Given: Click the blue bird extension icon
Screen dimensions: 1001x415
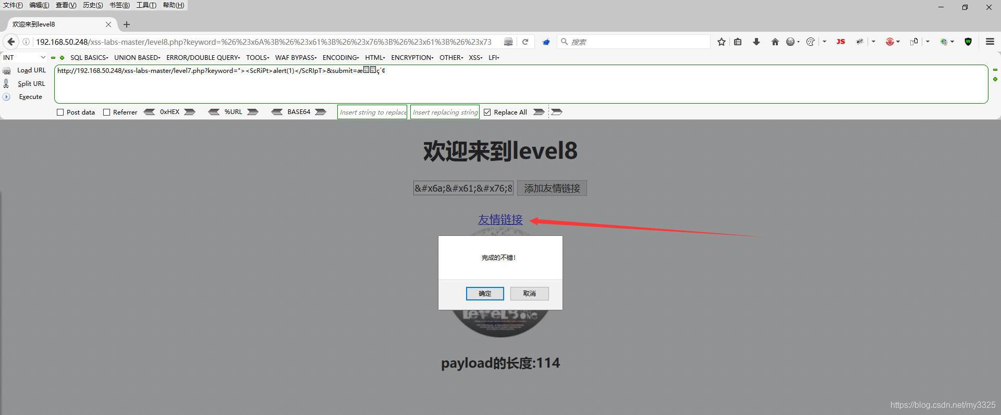Looking at the screenshot, I should [546, 42].
